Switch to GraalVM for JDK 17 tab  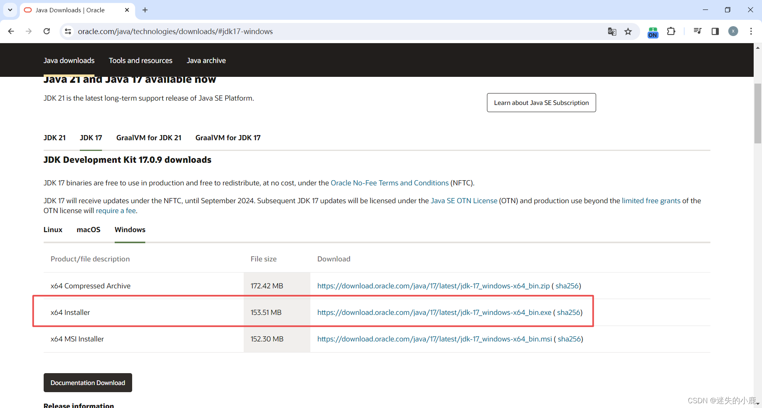pyautogui.click(x=228, y=138)
